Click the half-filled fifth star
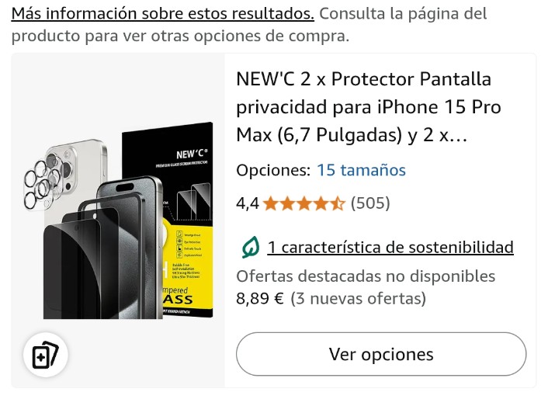548x399 pixels. pos(337,203)
